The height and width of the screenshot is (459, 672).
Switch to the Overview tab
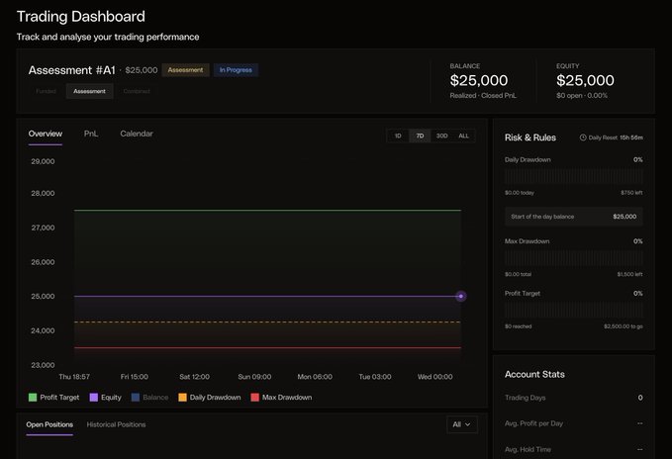(46, 134)
